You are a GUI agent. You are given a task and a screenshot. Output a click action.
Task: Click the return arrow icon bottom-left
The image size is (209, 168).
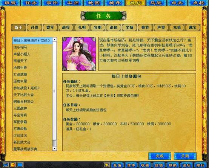point(5,165)
